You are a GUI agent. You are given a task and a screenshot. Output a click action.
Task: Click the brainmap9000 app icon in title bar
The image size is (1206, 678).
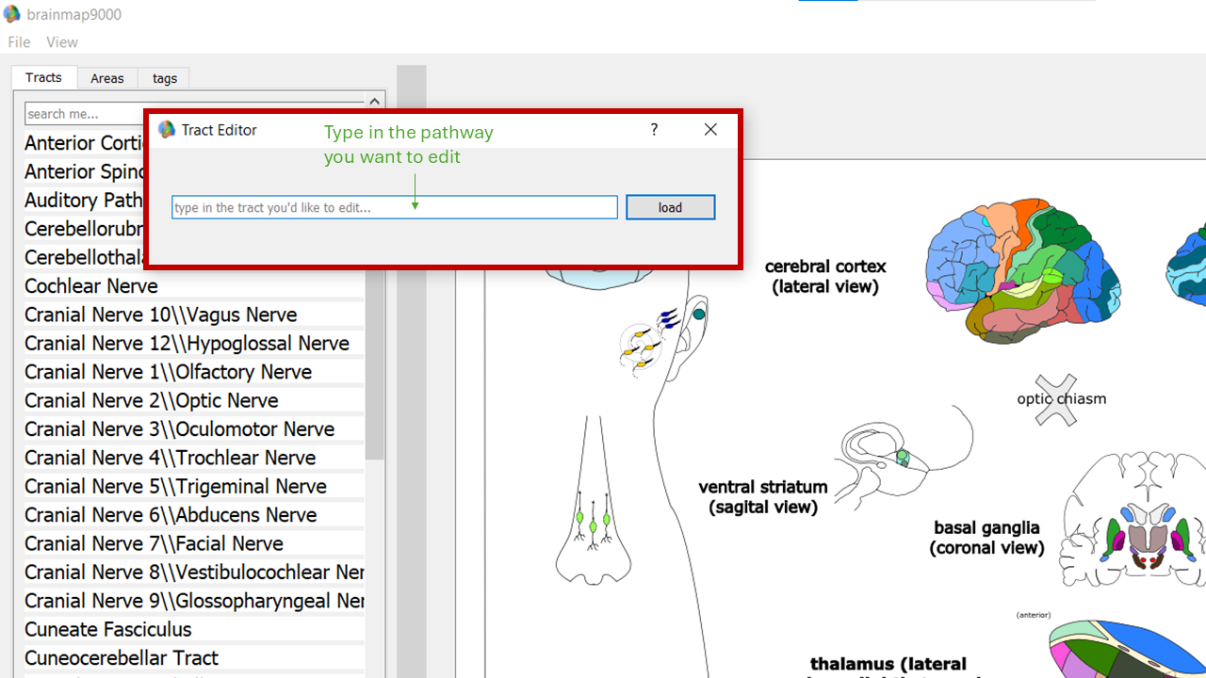(11, 14)
